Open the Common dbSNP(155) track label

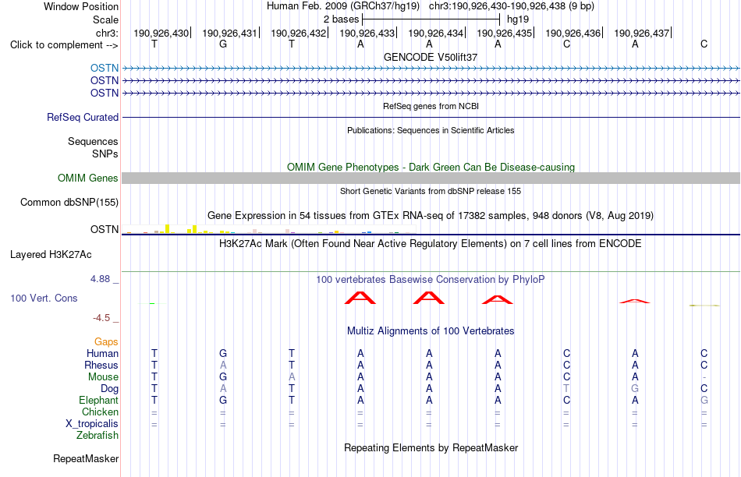[x=69, y=202]
